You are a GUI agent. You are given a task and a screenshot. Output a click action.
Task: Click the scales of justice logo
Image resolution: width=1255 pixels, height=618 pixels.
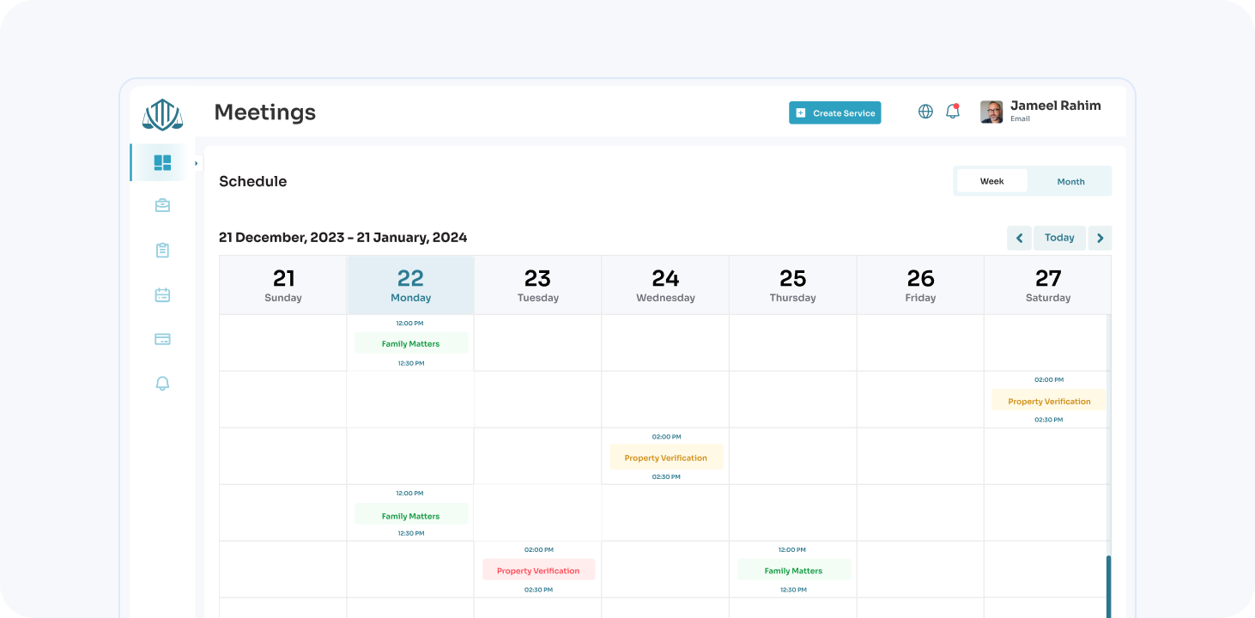click(162, 114)
